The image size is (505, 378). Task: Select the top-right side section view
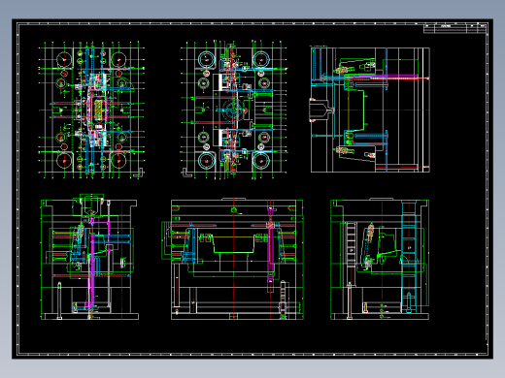[x=370, y=110]
